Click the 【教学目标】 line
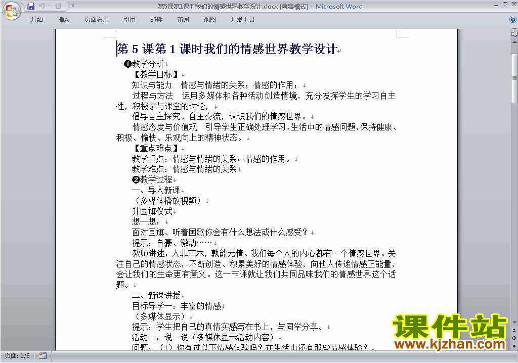The image size is (518, 363). tap(156, 74)
